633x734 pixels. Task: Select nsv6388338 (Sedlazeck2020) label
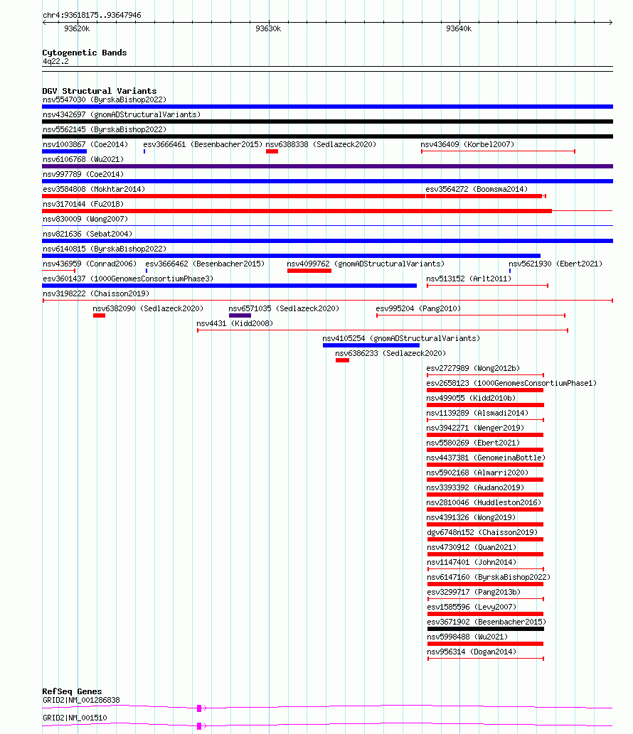pos(321,145)
